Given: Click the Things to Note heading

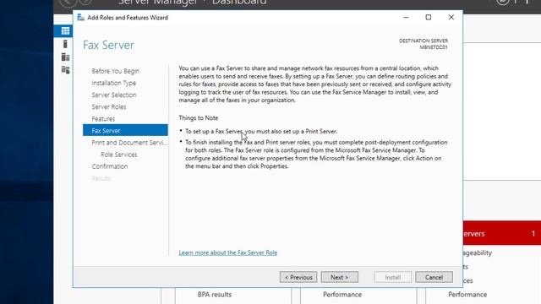Looking at the screenshot, I should pos(199,118).
